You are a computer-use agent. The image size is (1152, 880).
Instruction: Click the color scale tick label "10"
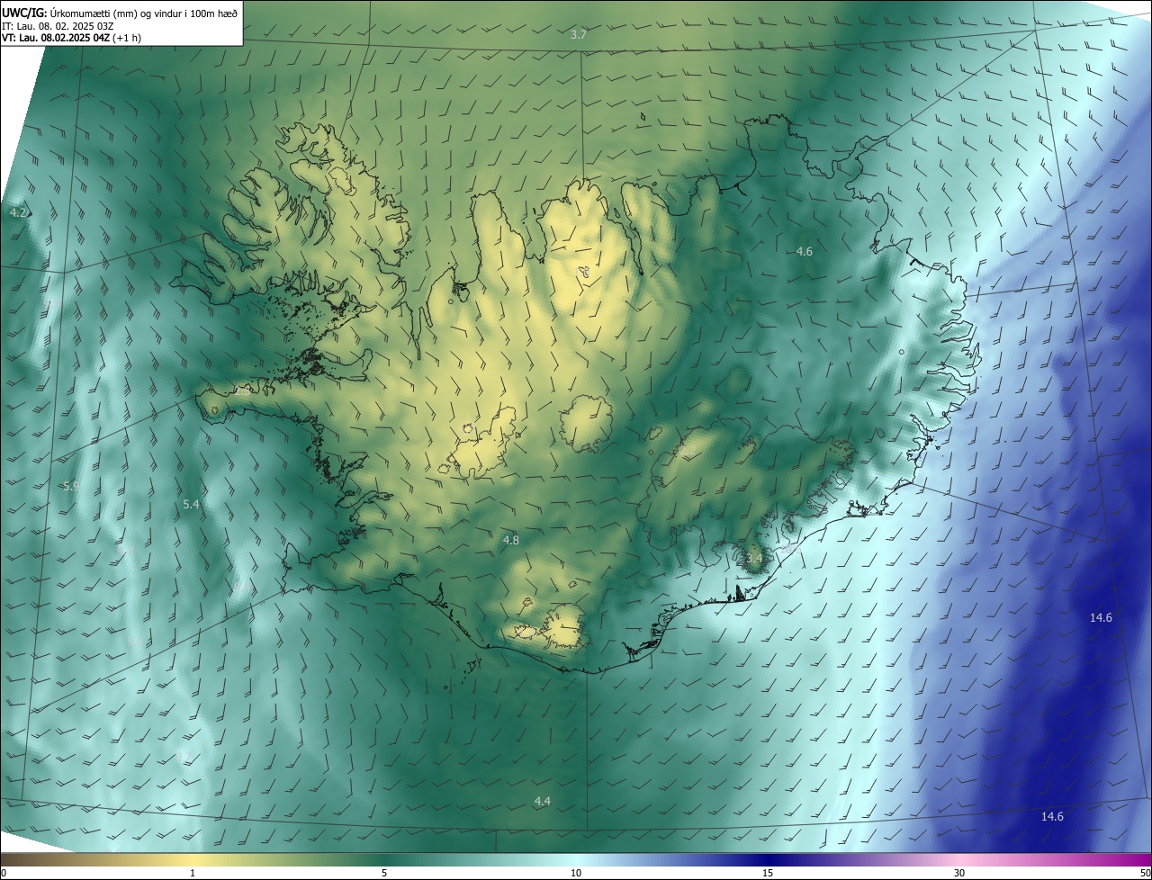pos(576,873)
